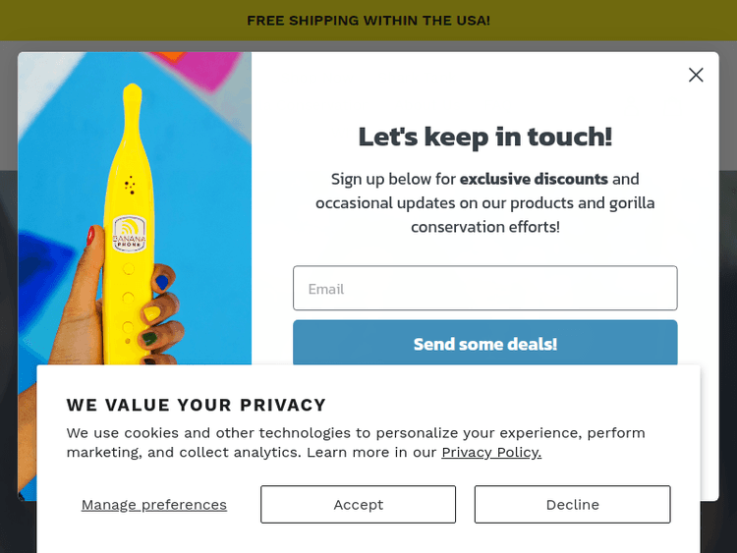
Task: Click the blue painted fingernail
Action: click(x=161, y=282)
